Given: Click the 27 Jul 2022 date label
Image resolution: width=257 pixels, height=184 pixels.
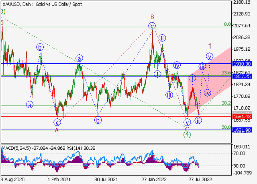Looking at the screenshot, I should pos(200,180).
